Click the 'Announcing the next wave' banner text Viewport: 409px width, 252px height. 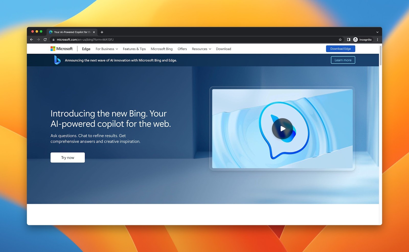click(121, 60)
